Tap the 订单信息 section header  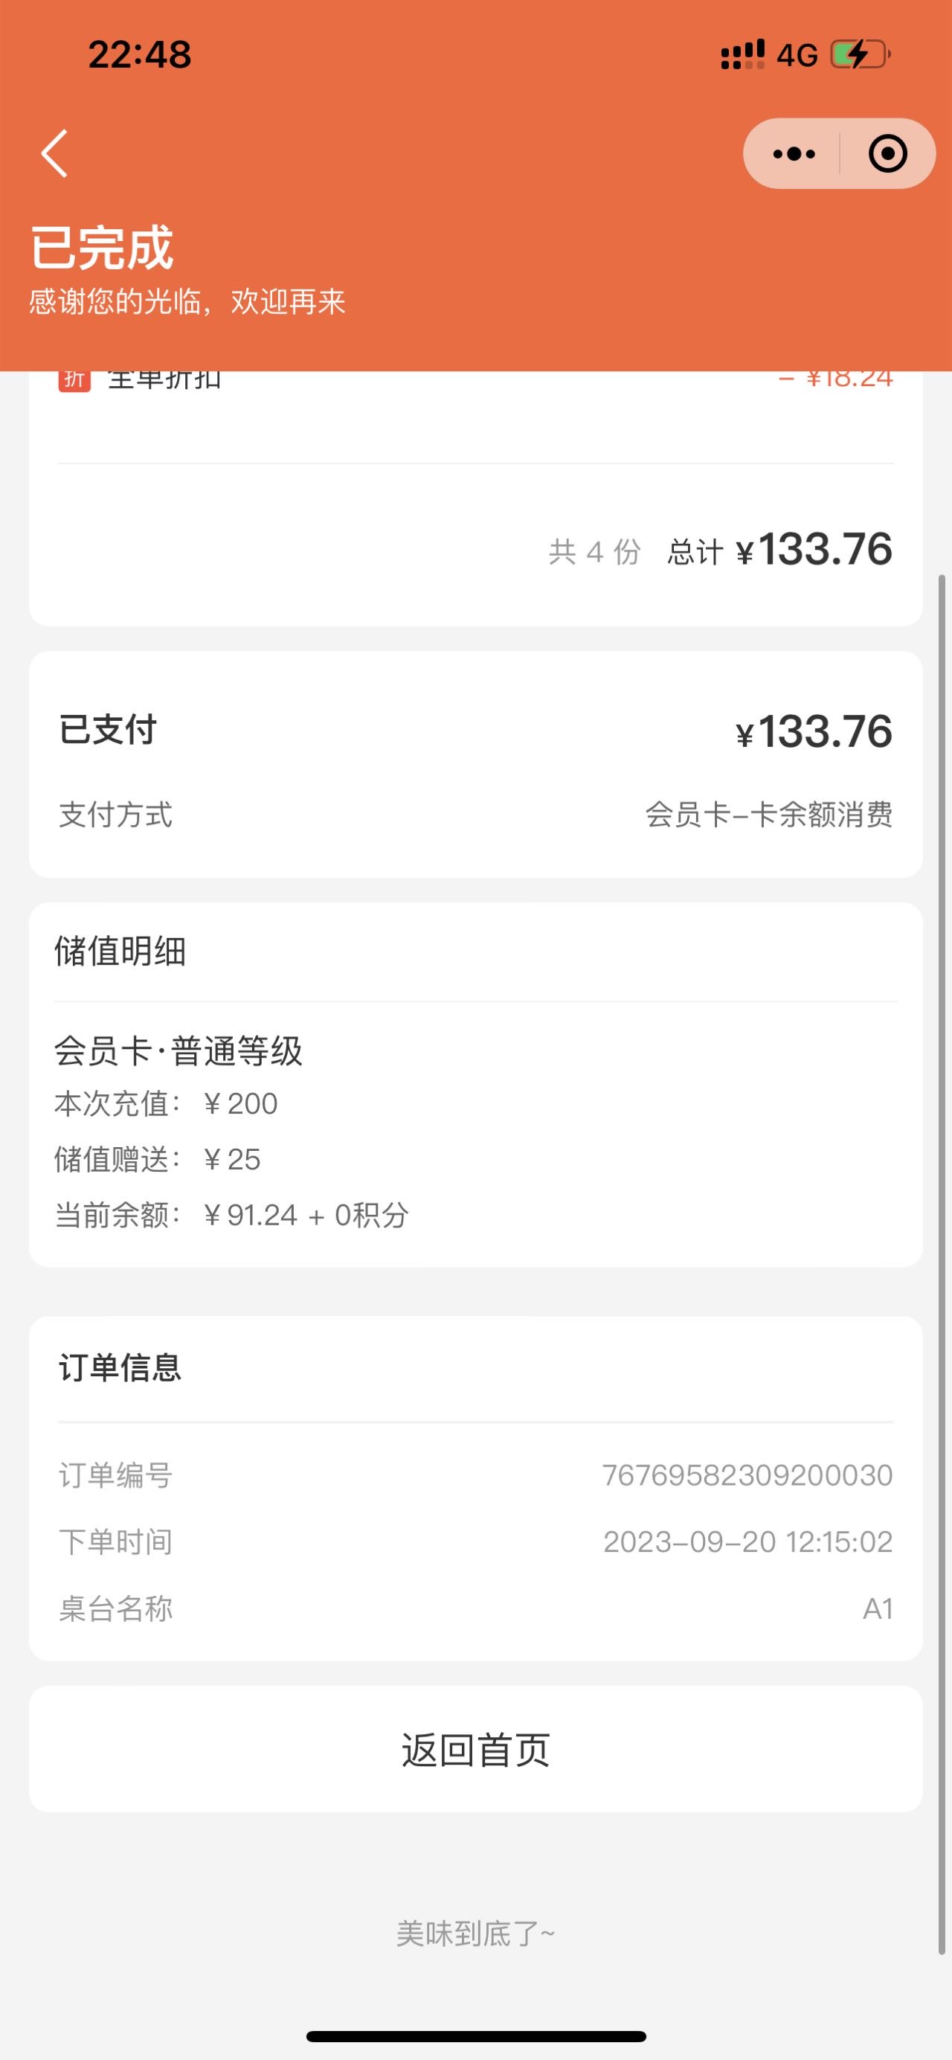(120, 1367)
